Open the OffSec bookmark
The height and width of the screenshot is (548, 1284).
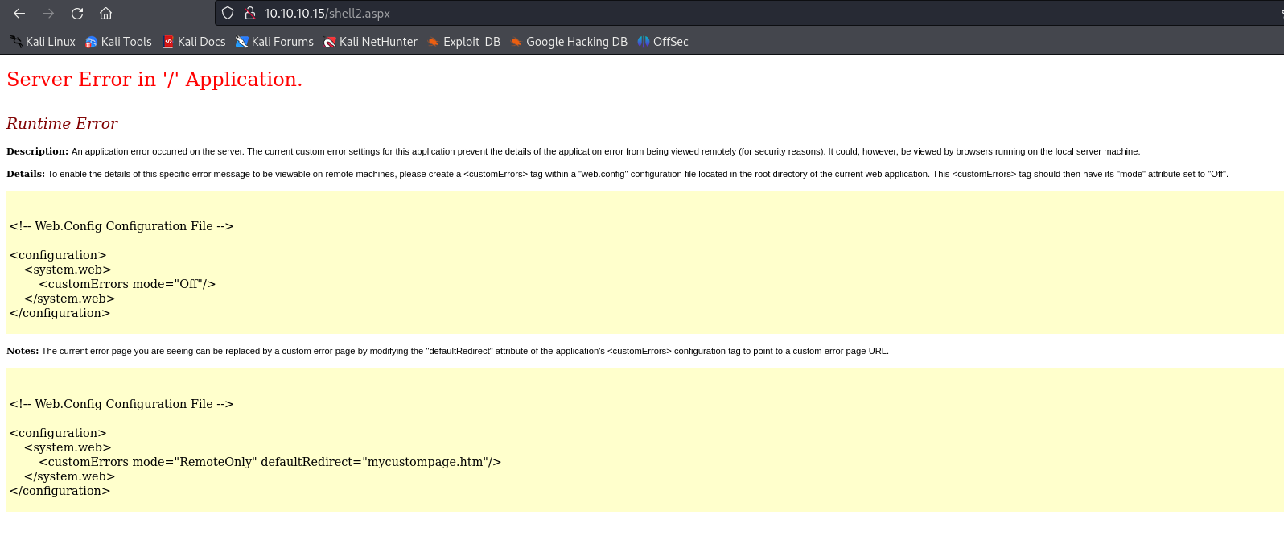(663, 42)
